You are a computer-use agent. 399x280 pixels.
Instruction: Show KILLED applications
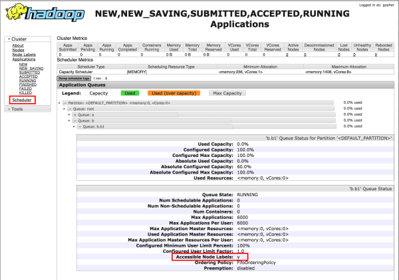26,92
